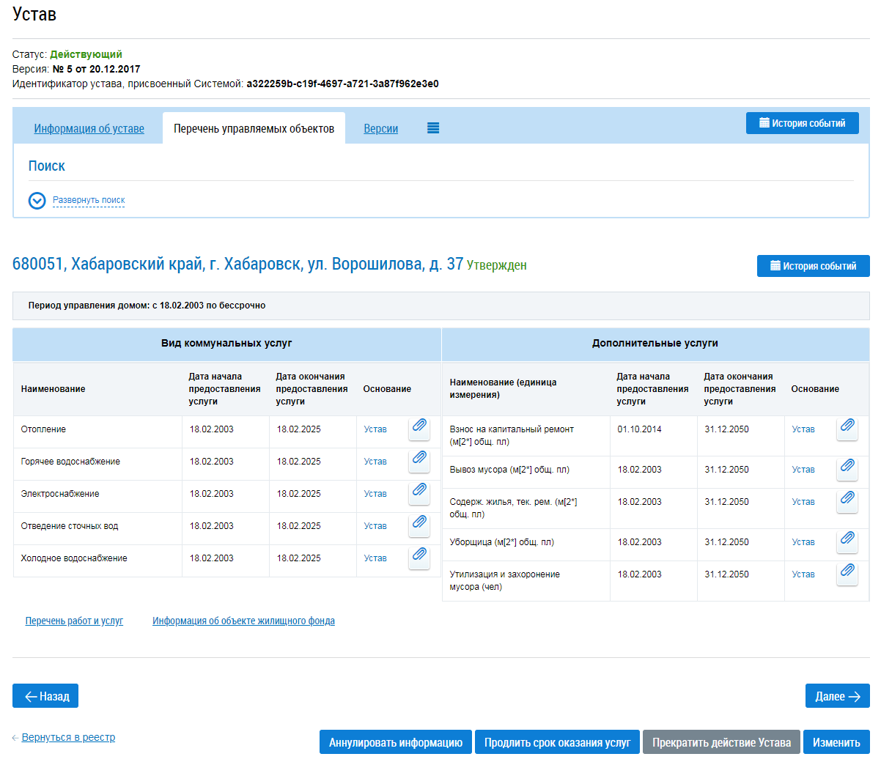Open Устав link for Утилизация и захоронение мусора
This screenshot has width=881, height=762.
pos(803,574)
